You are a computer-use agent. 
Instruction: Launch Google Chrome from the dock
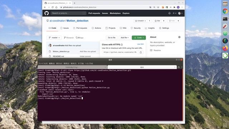tap(225, 11)
